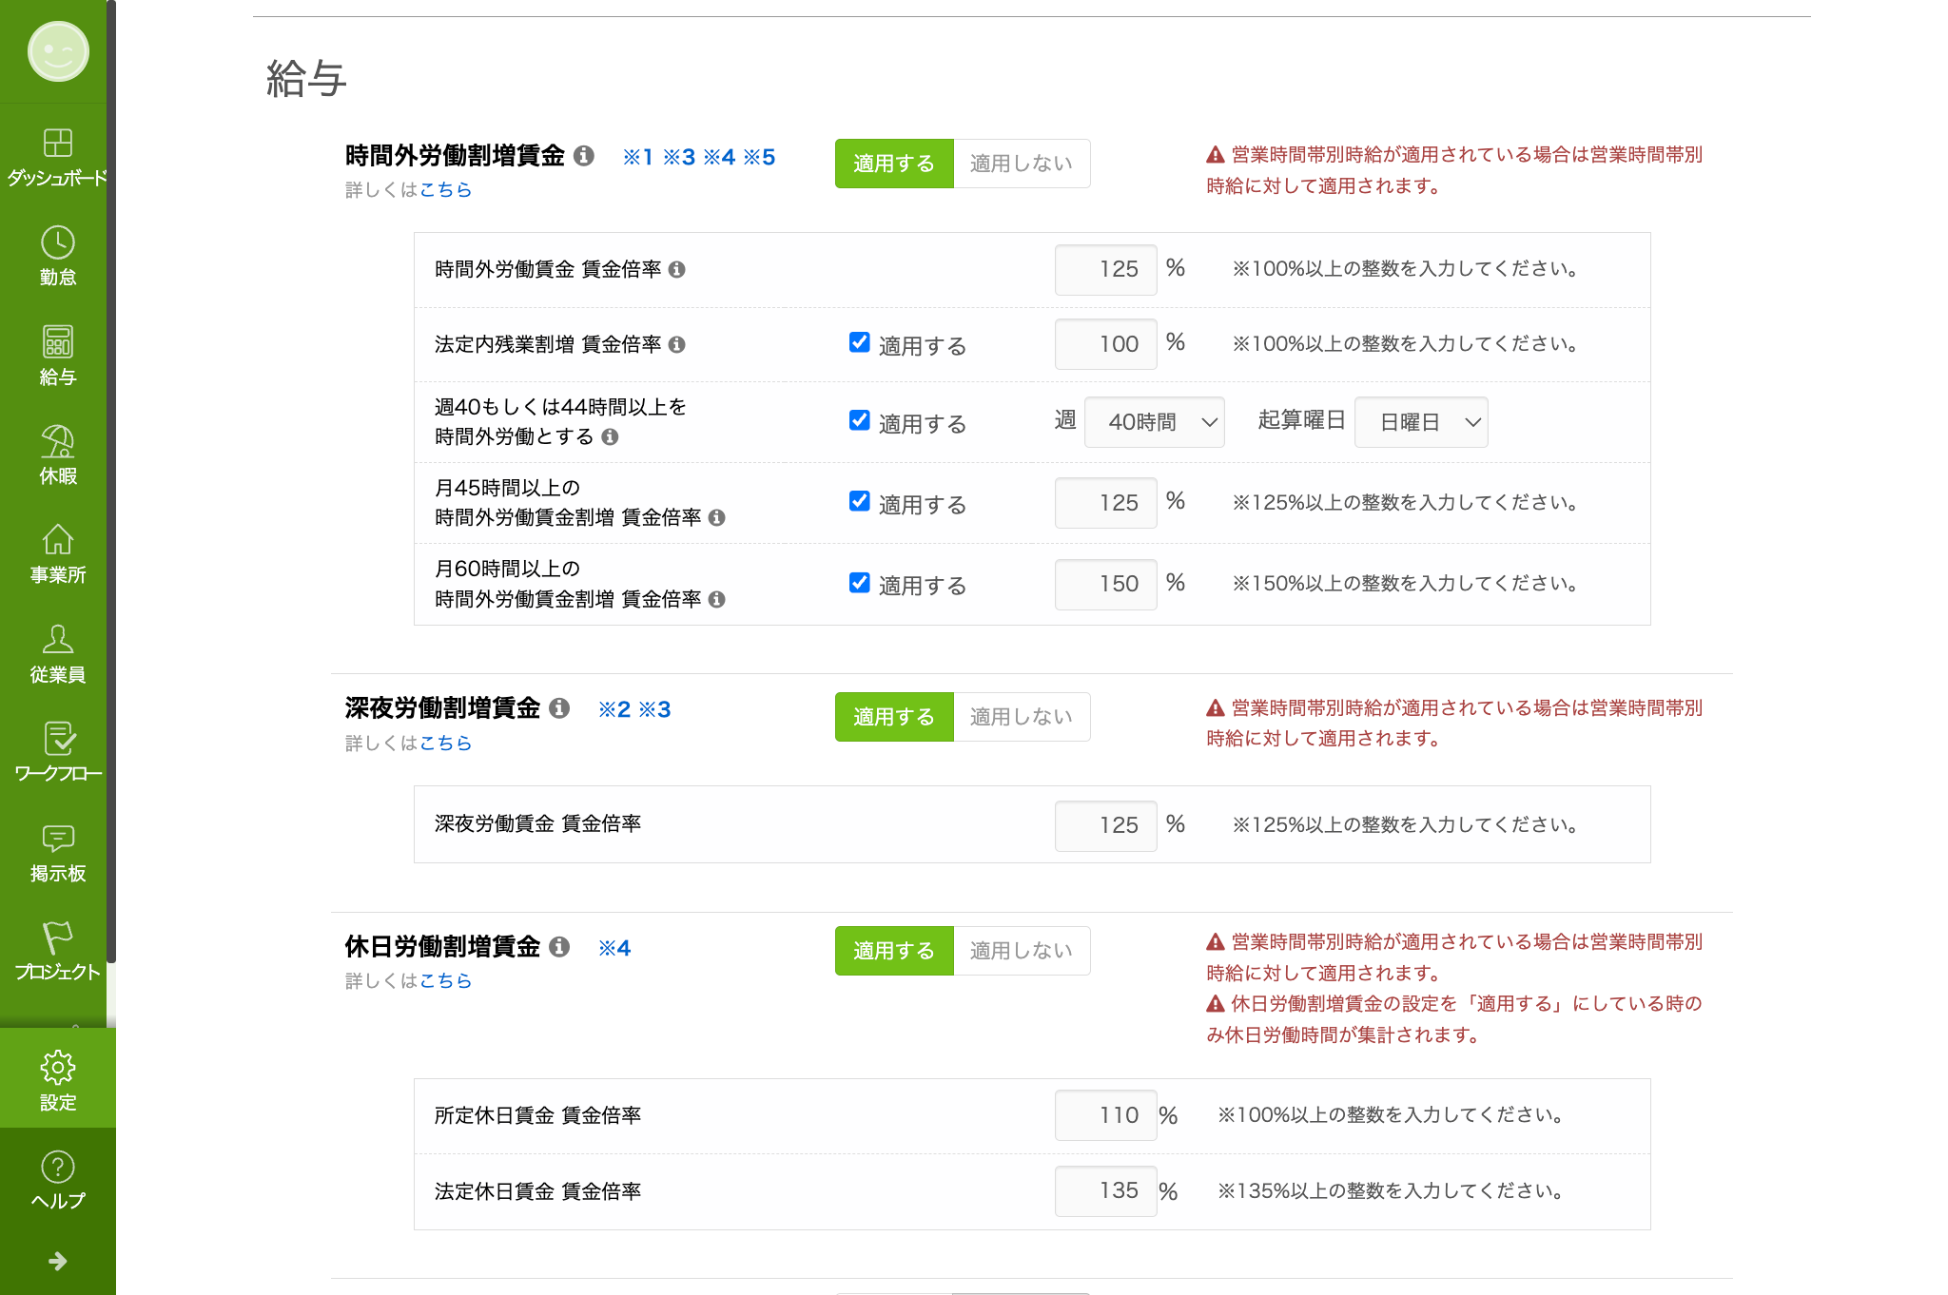Viewport: 1948px width, 1295px height.
Task: Click info icon in 月45時間以上 row
Action: [x=717, y=517]
